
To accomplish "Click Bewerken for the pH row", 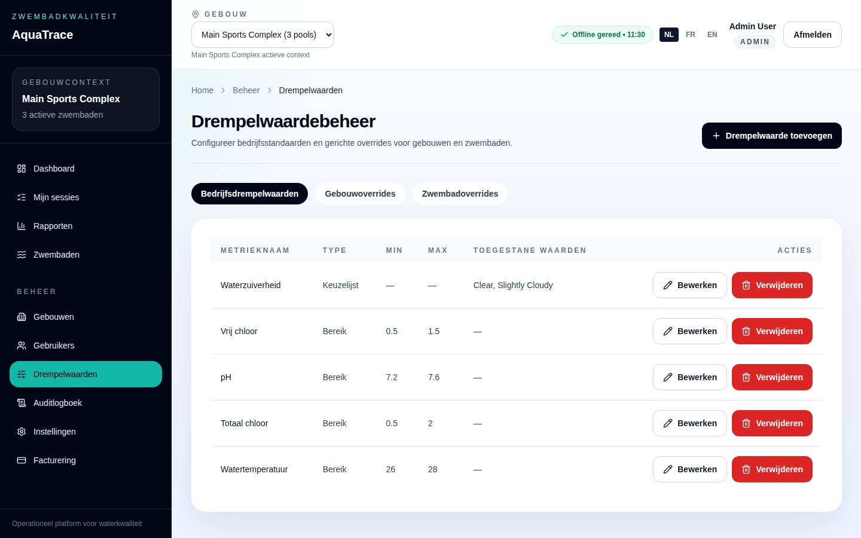I will (689, 377).
